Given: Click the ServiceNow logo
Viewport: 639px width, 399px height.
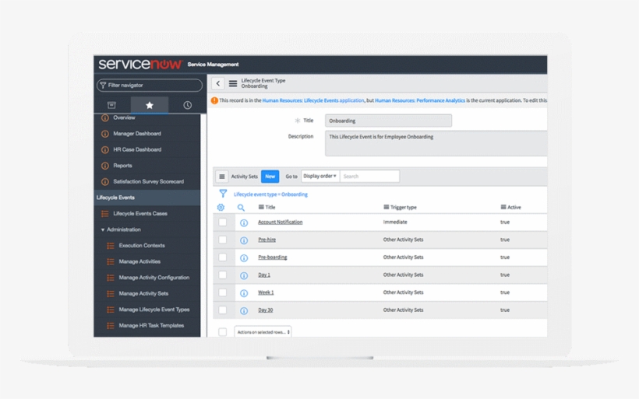Looking at the screenshot, I should coord(140,64).
